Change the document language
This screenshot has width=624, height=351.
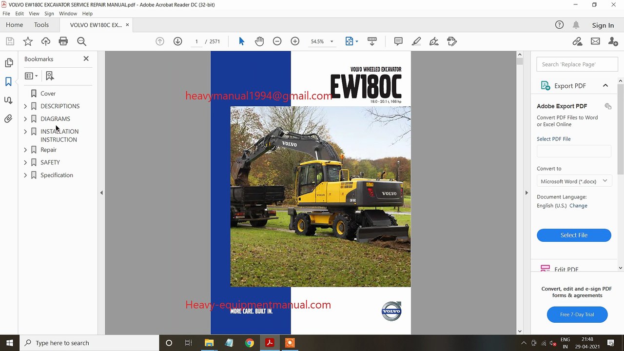(578, 206)
